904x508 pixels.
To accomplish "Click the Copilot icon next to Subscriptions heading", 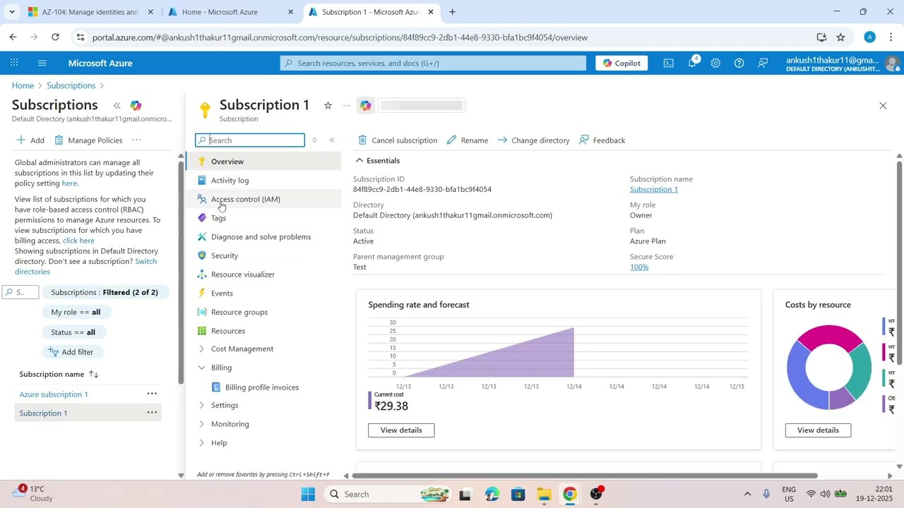I will pos(136,105).
